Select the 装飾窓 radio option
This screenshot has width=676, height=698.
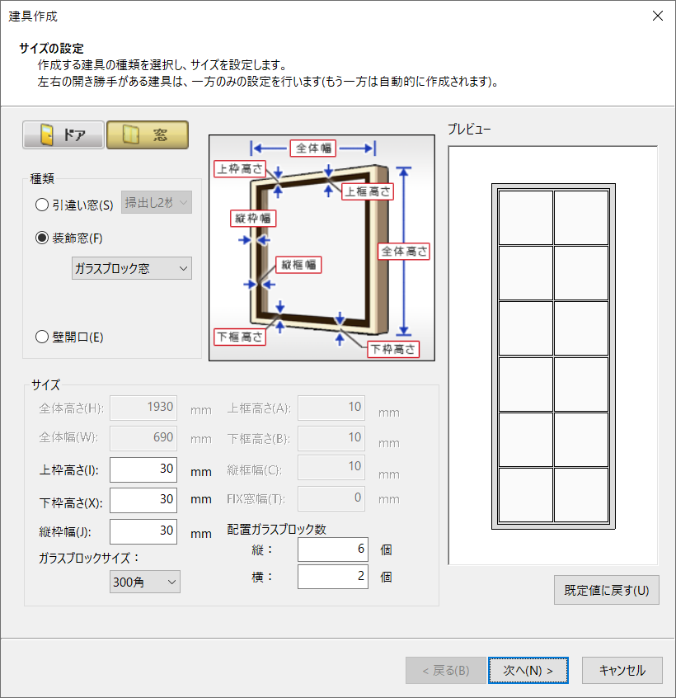click(42, 238)
